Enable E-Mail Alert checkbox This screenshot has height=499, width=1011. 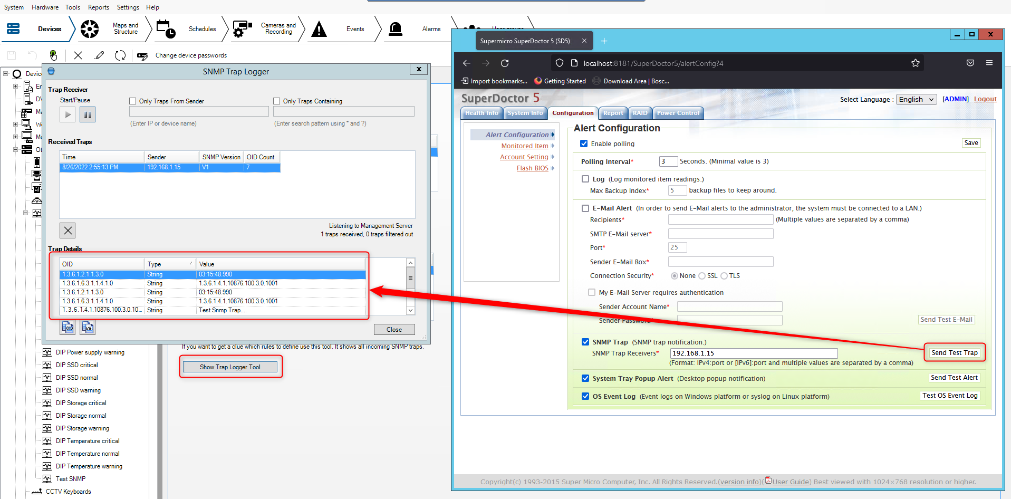click(x=585, y=208)
